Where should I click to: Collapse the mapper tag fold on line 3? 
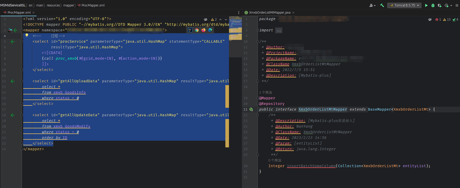[22, 30]
